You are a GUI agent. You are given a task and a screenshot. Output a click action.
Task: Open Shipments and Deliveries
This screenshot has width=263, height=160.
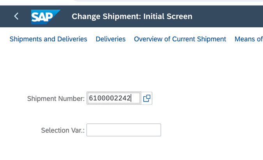click(x=48, y=39)
